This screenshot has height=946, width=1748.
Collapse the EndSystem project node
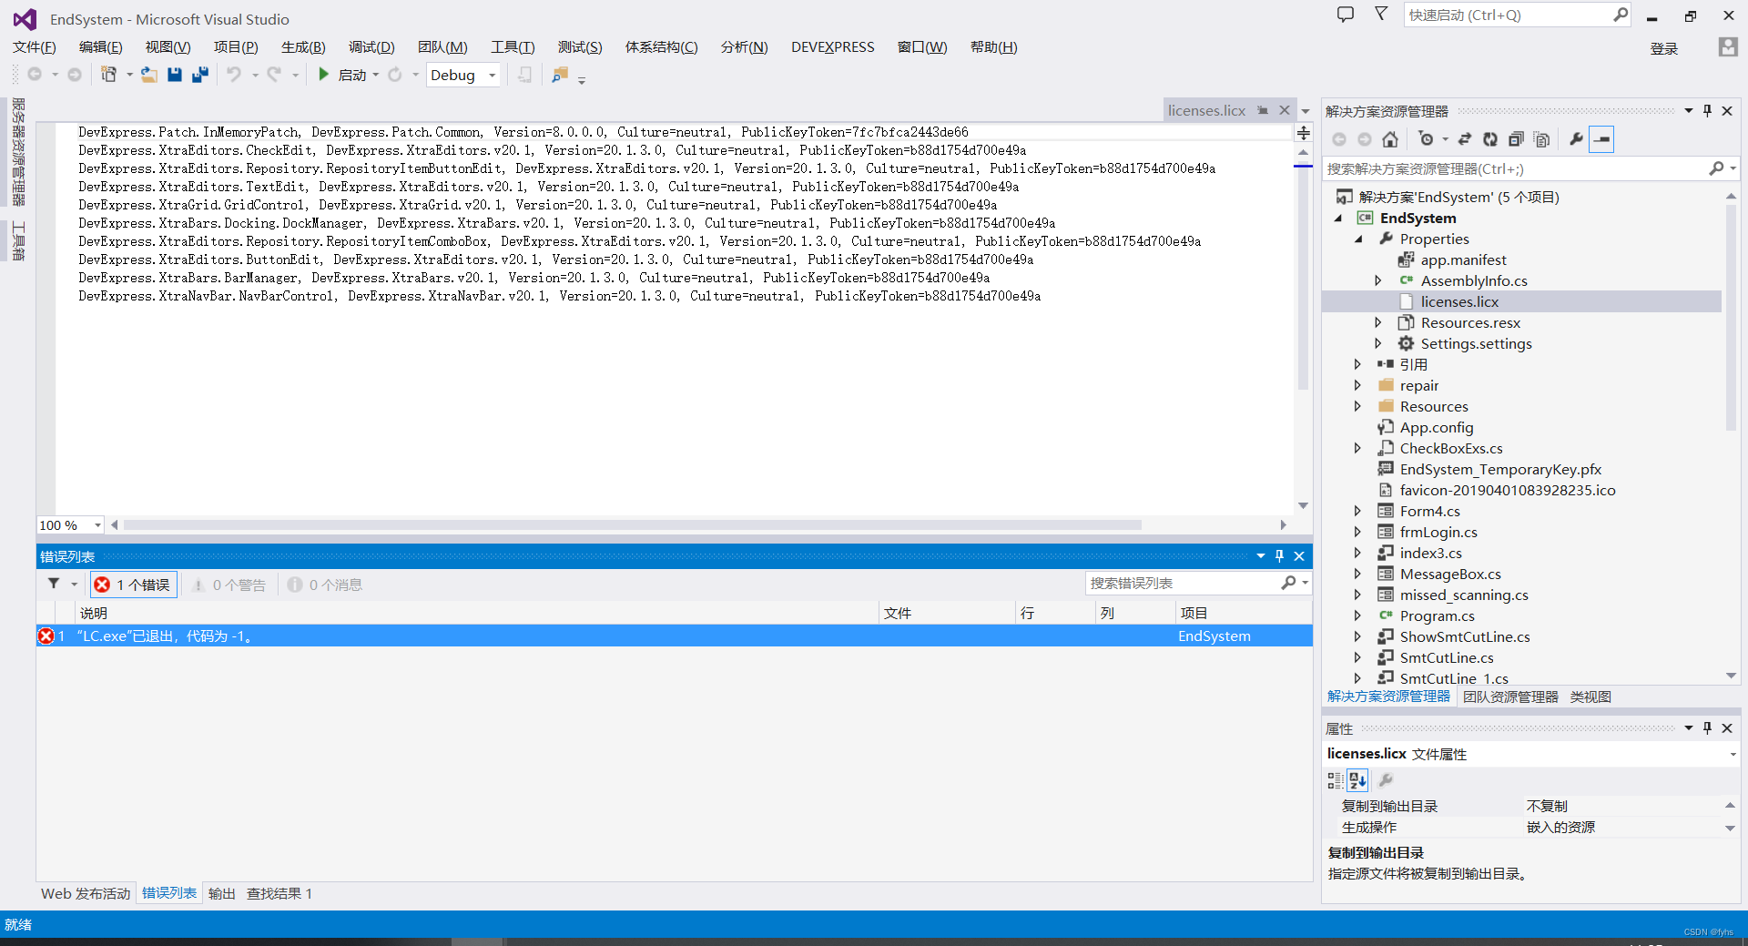tap(1338, 218)
